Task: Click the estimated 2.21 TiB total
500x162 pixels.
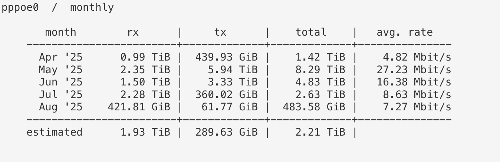Action: [x=320, y=132]
